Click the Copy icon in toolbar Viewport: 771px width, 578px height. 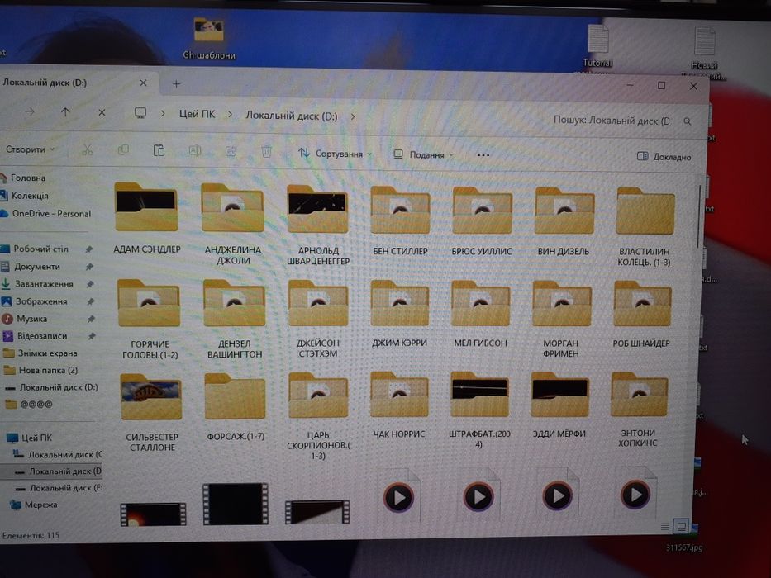(x=123, y=149)
